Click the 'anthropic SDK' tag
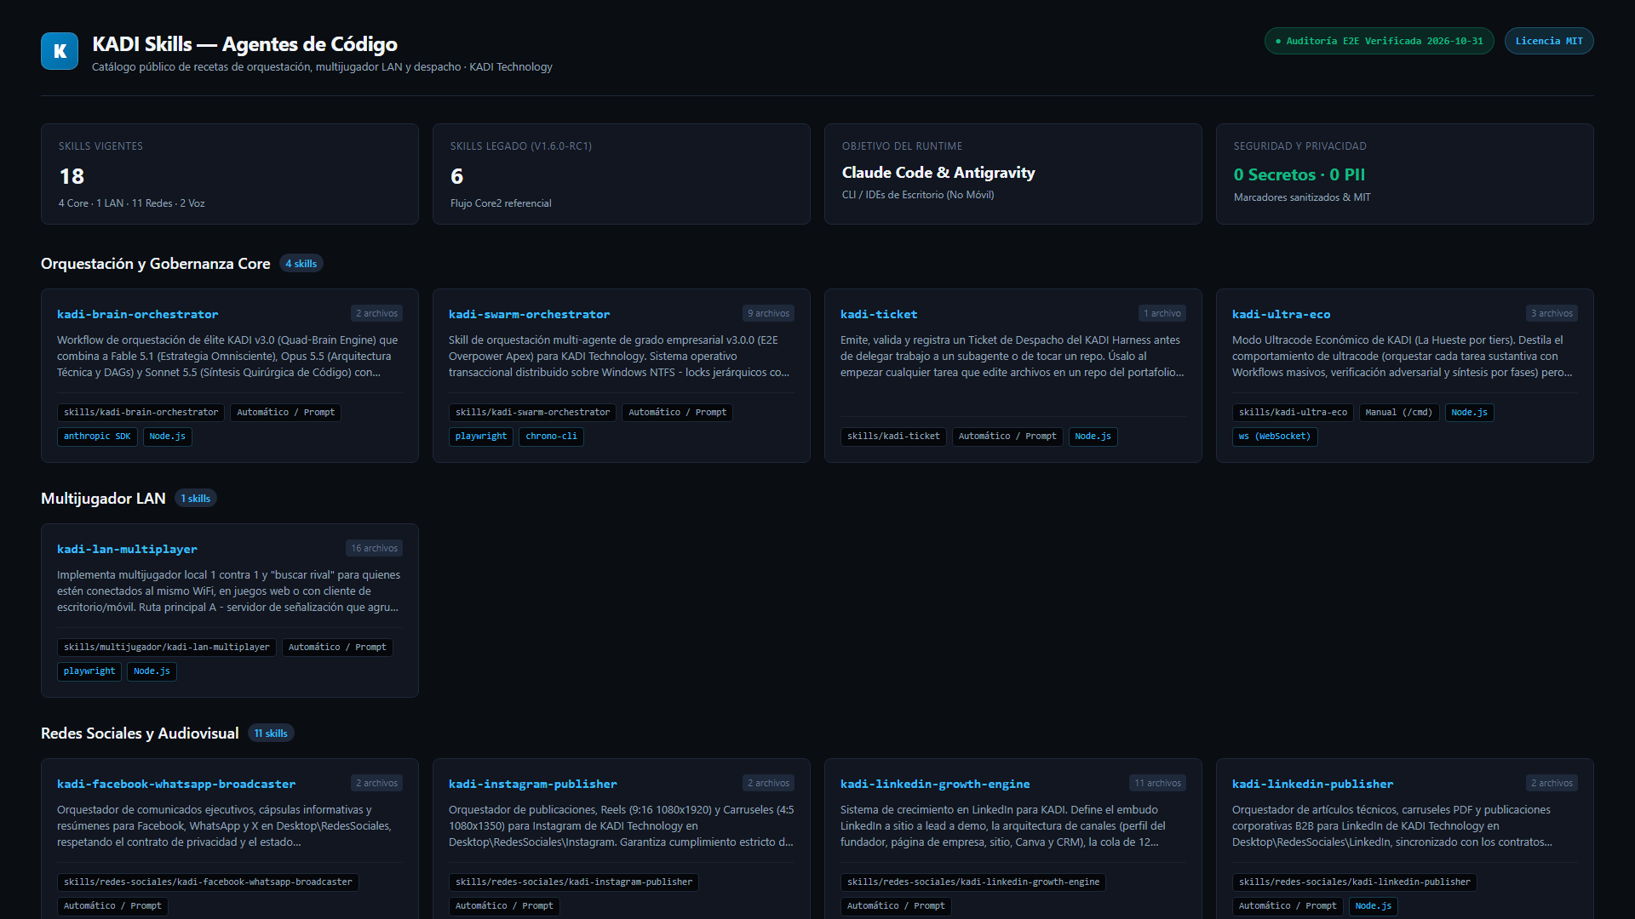The width and height of the screenshot is (1635, 919). point(97,437)
